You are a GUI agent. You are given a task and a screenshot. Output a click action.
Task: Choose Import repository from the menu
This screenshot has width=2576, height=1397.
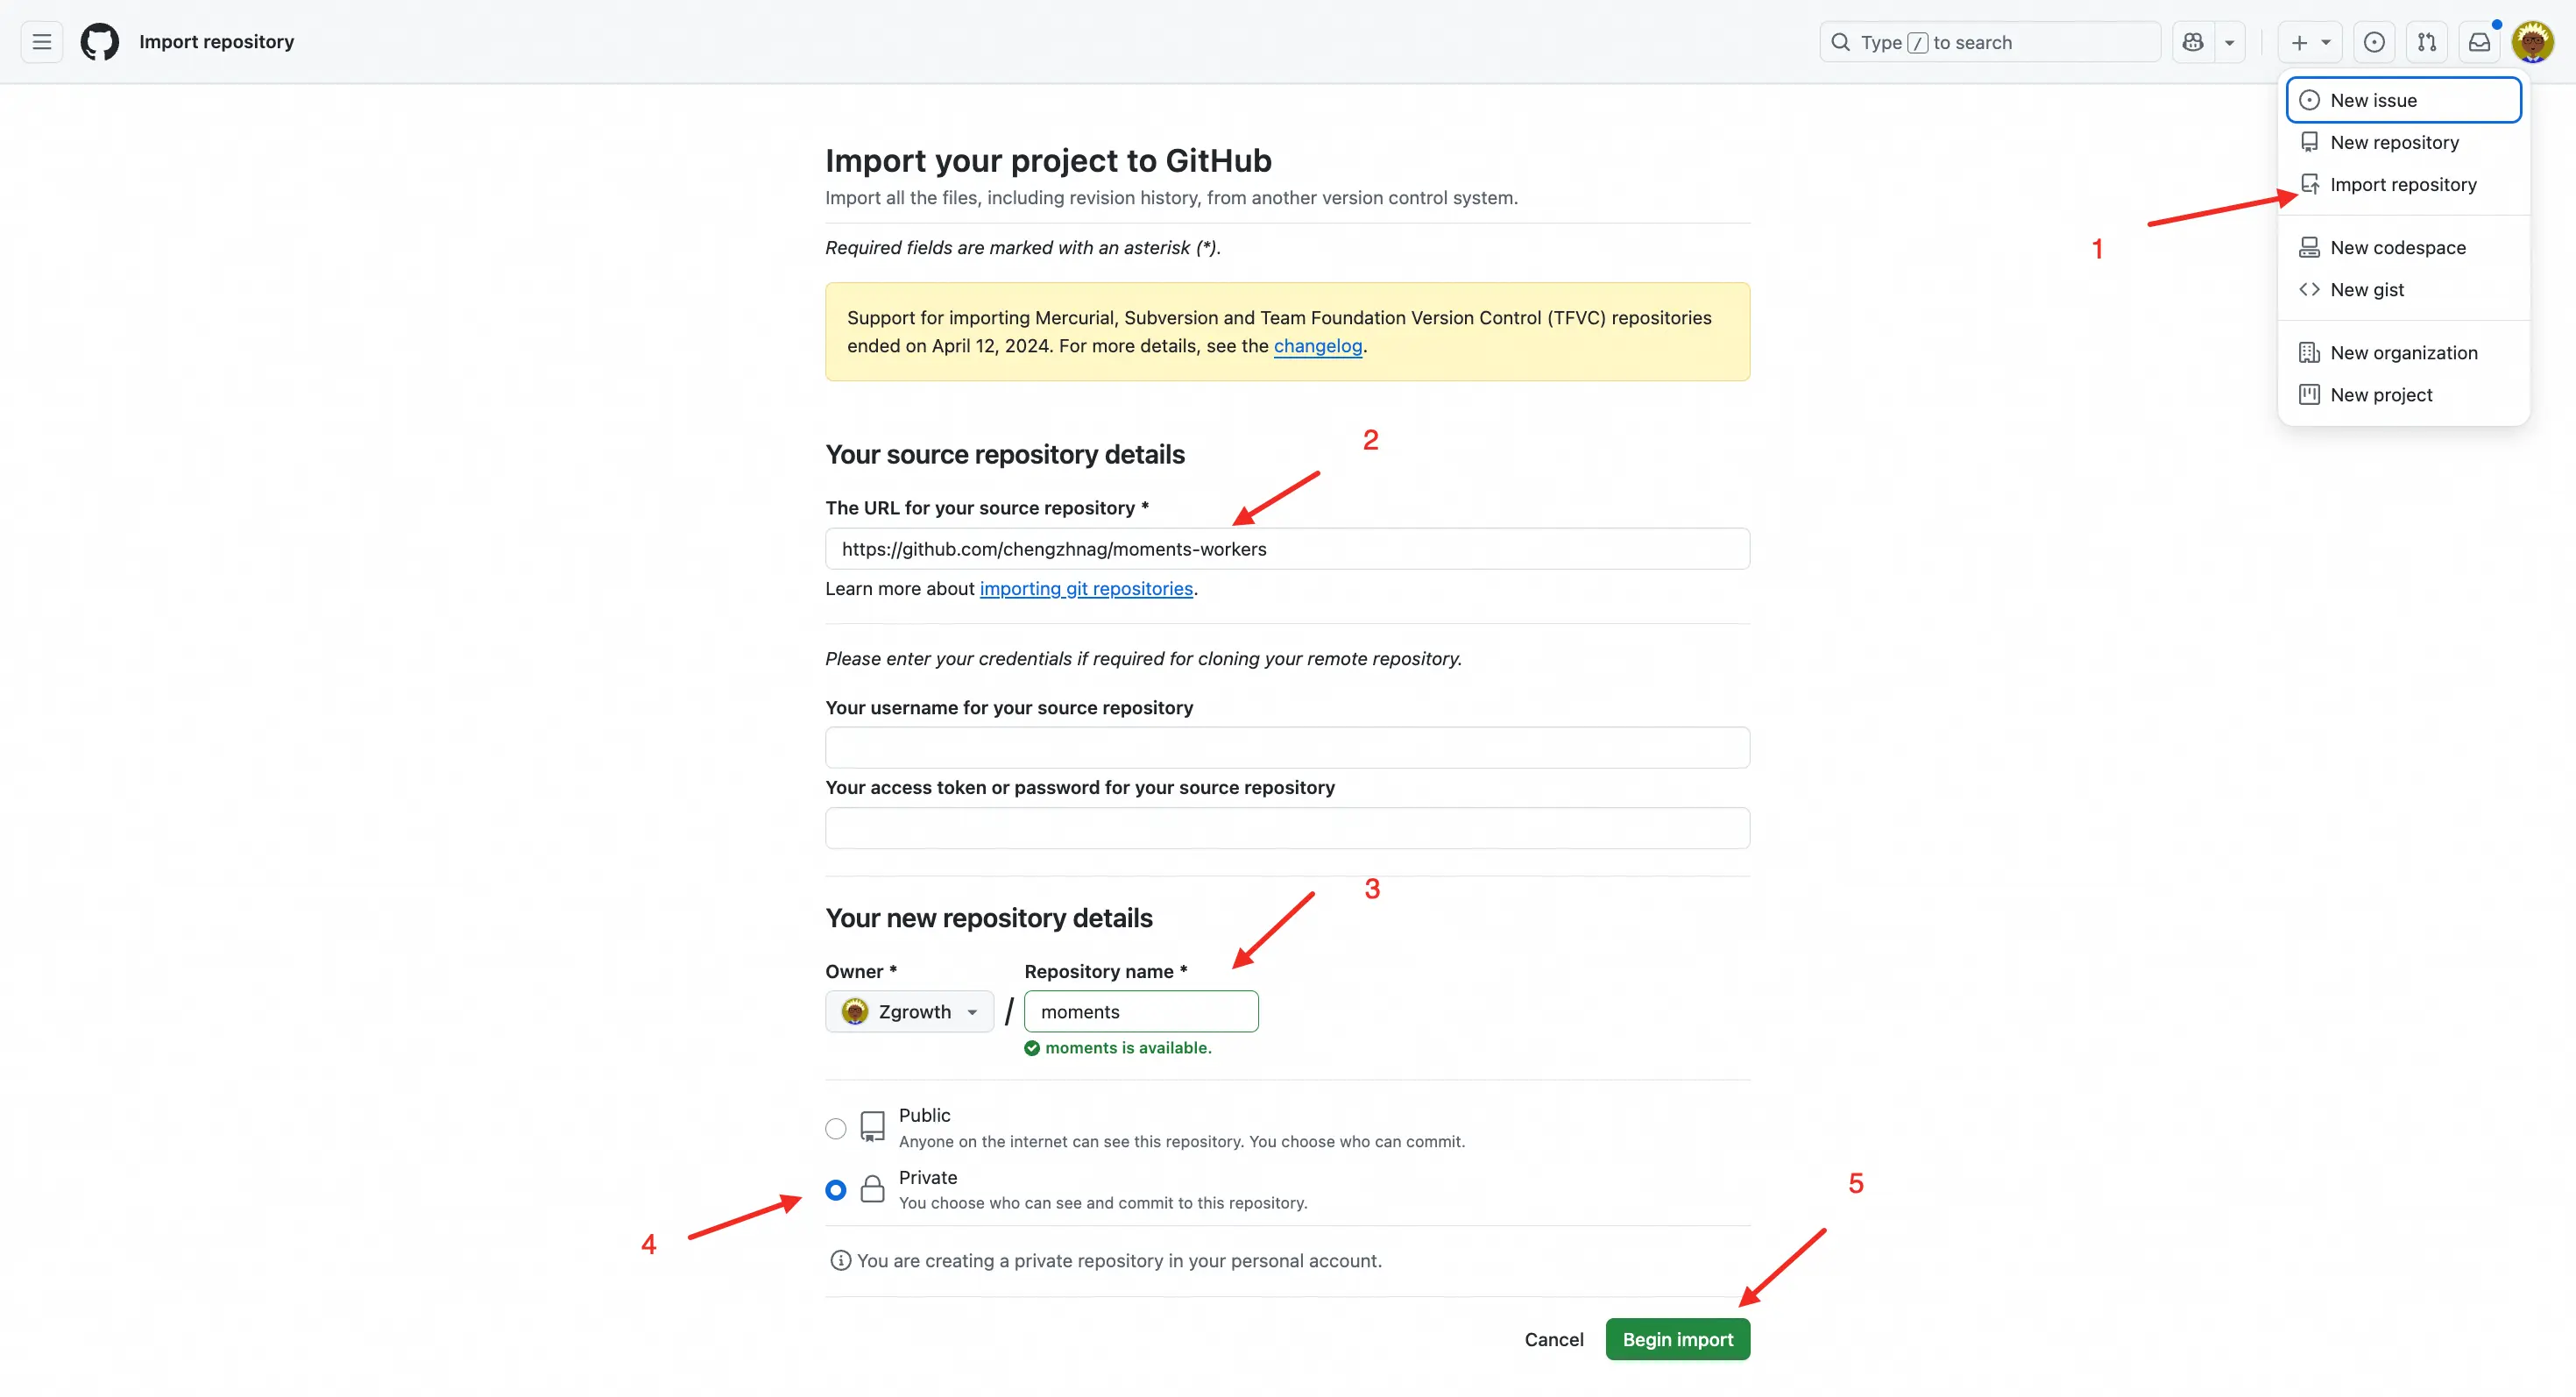pyautogui.click(x=2402, y=184)
